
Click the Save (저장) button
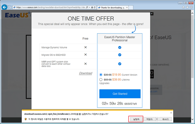click(149, 119)
